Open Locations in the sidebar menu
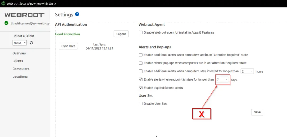Image resolution: width=287 pixels, height=137 pixels. click(x=20, y=77)
